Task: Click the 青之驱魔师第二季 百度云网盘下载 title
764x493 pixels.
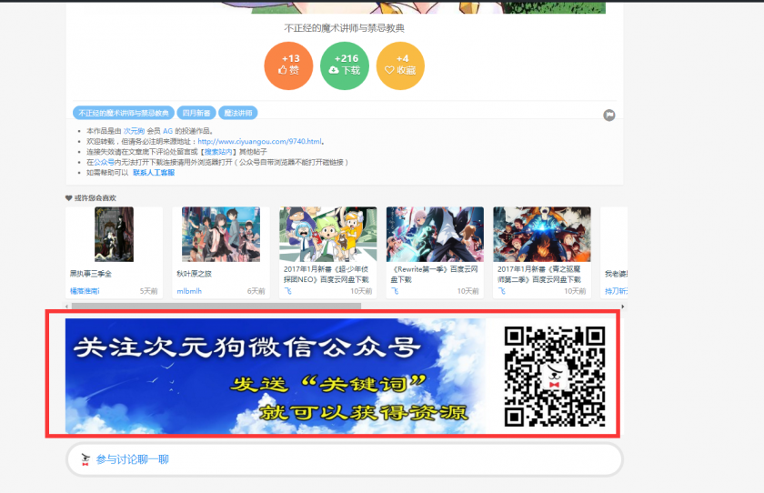Action: pyautogui.click(x=539, y=275)
